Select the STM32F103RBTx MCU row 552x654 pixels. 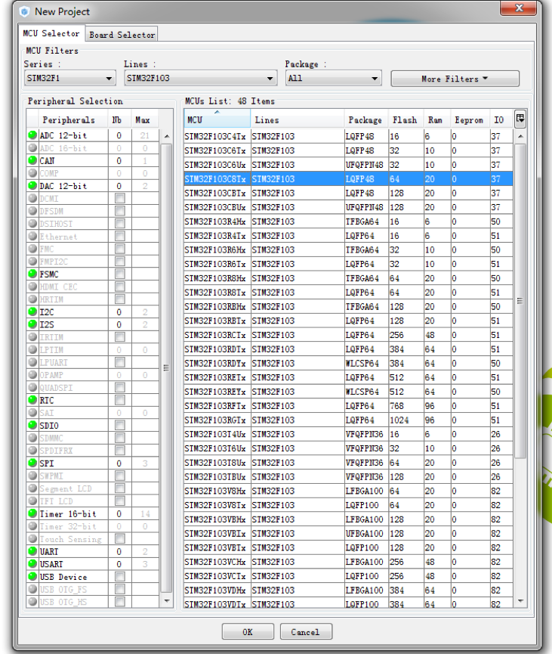click(x=348, y=321)
